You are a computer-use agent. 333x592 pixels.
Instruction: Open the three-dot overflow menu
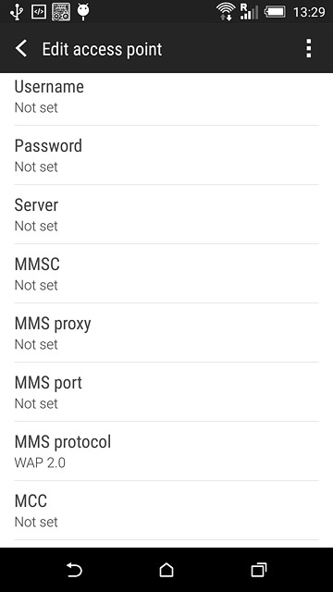click(x=308, y=48)
